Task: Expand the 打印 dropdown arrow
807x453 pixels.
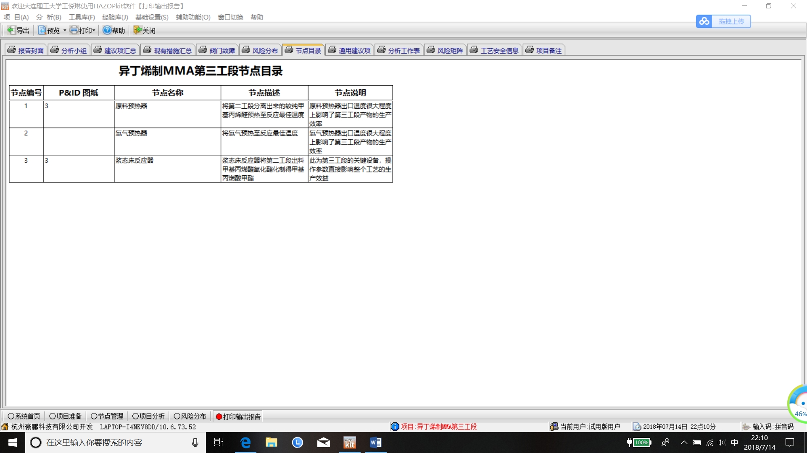Action: click(94, 31)
